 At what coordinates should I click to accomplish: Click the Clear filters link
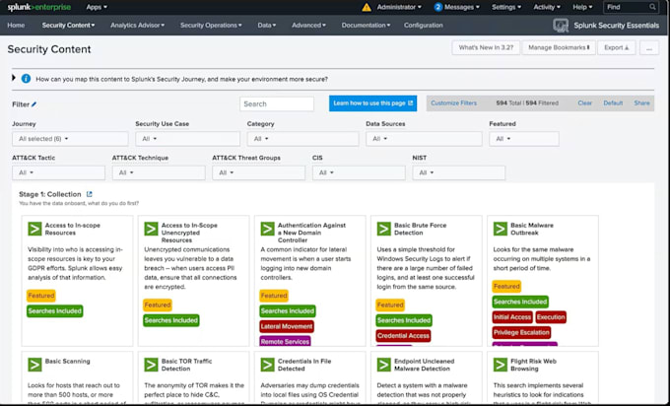click(x=584, y=103)
